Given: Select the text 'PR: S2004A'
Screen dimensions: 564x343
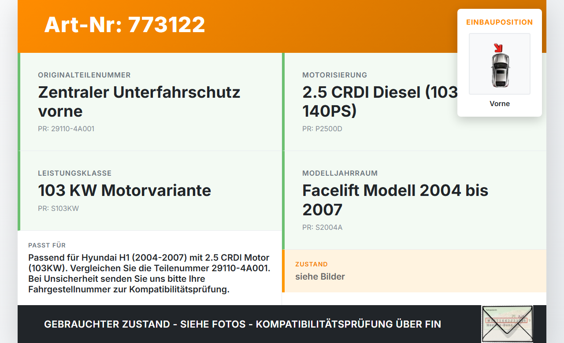Looking at the screenshot, I should pyautogui.click(x=322, y=228).
